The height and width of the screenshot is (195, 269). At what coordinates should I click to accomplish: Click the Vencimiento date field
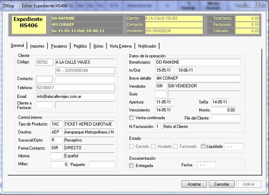(164, 110)
